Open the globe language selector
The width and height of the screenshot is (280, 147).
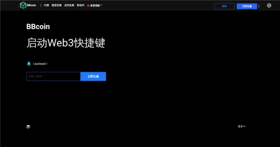coord(269,5)
